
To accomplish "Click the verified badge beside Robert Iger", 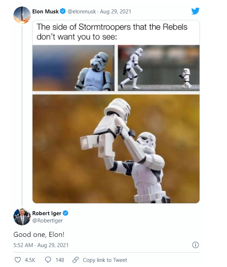I will pyautogui.click(x=66, y=213).
